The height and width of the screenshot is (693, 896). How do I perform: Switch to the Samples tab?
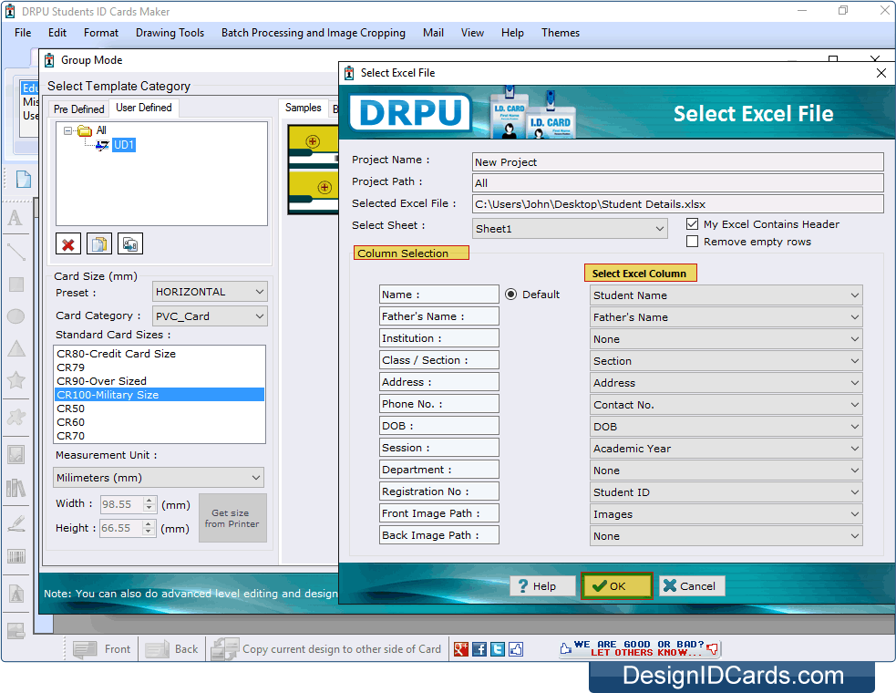tap(303, 108)
